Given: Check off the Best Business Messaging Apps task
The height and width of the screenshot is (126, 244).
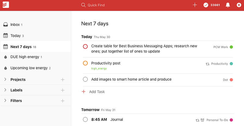Looking at the screenshot, I should click(x=85, y=46).
